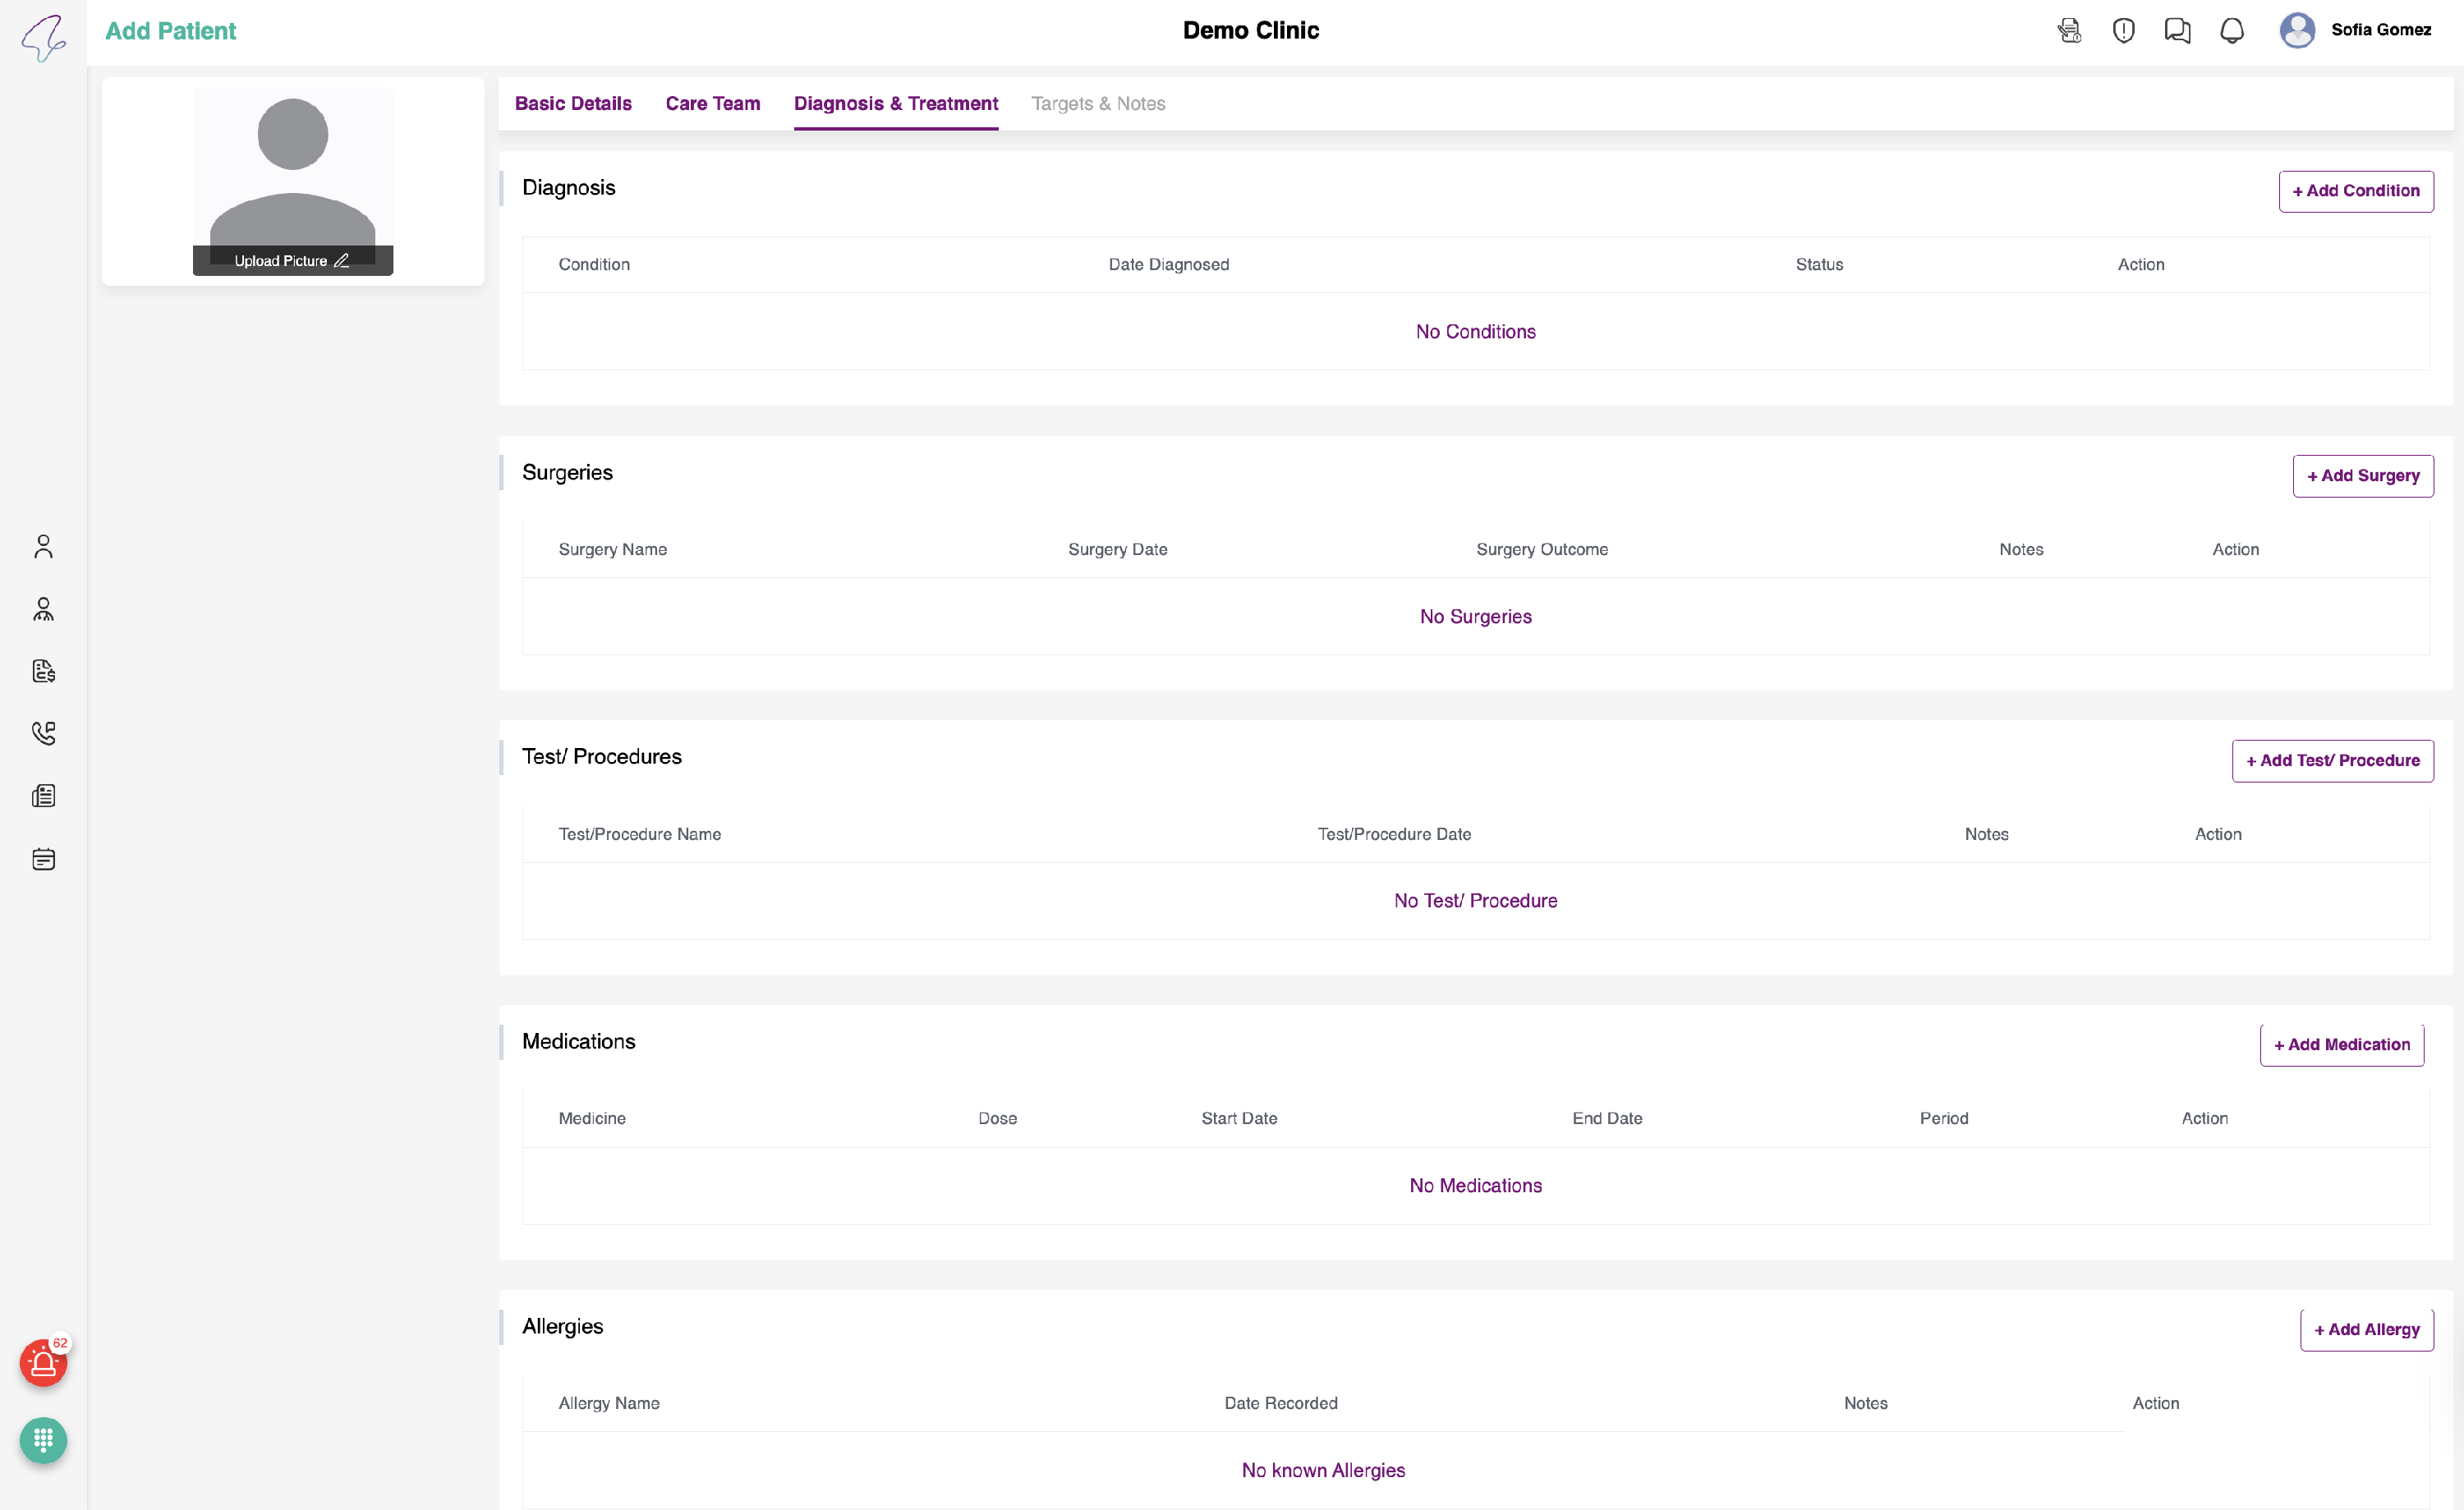Click the red alarm alert button

43,1363
